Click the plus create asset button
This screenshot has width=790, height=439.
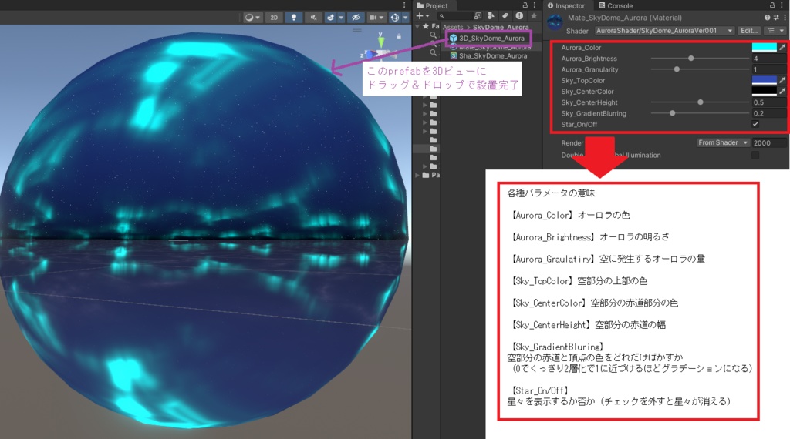pyautogui.click(x=419, y=16)
